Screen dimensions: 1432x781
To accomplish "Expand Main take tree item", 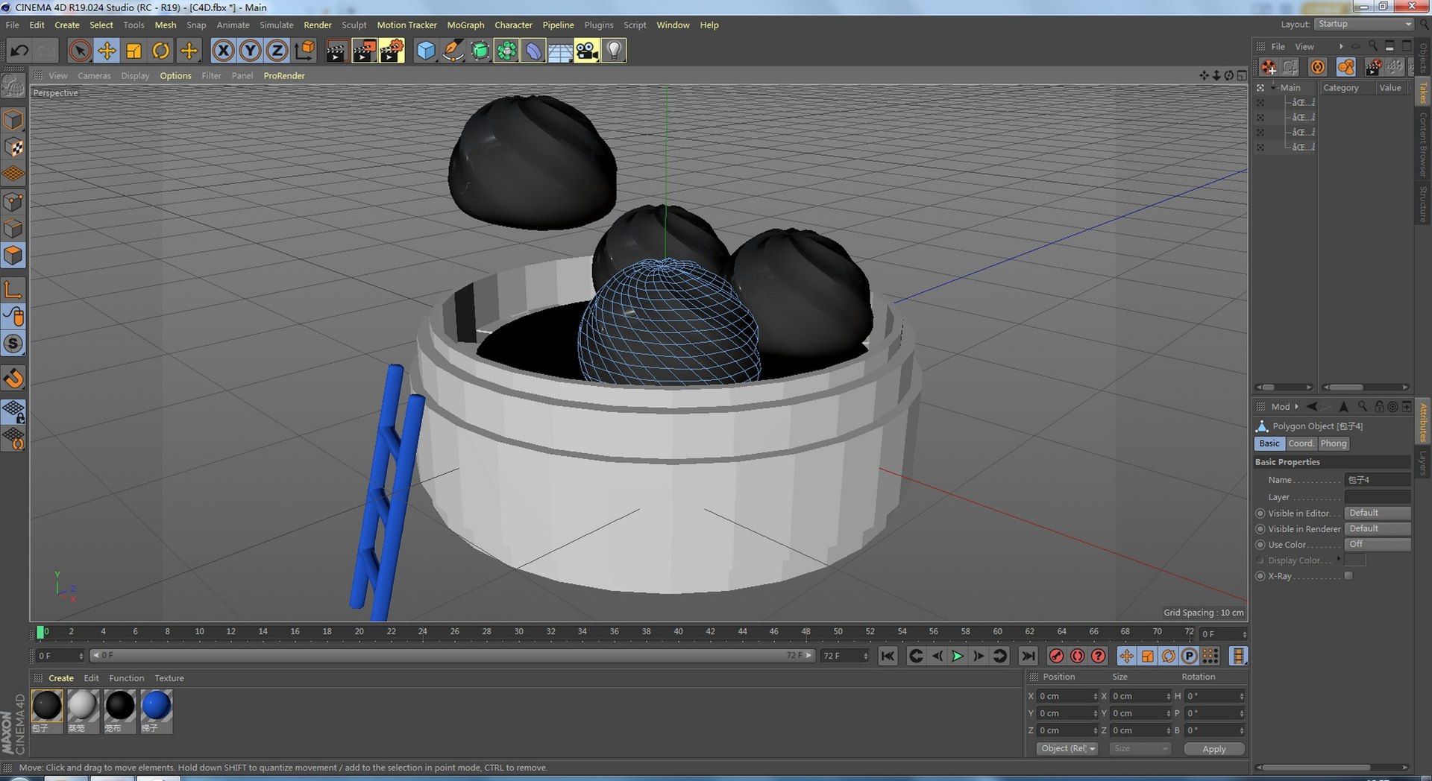I will 1273,88.
